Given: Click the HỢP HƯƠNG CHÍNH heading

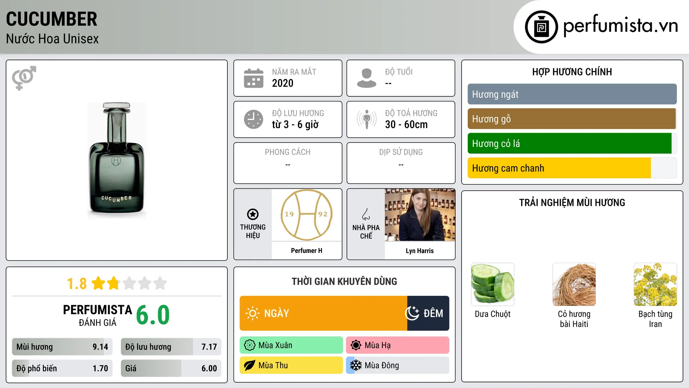Looking at the screenshot, I should 572,72.
